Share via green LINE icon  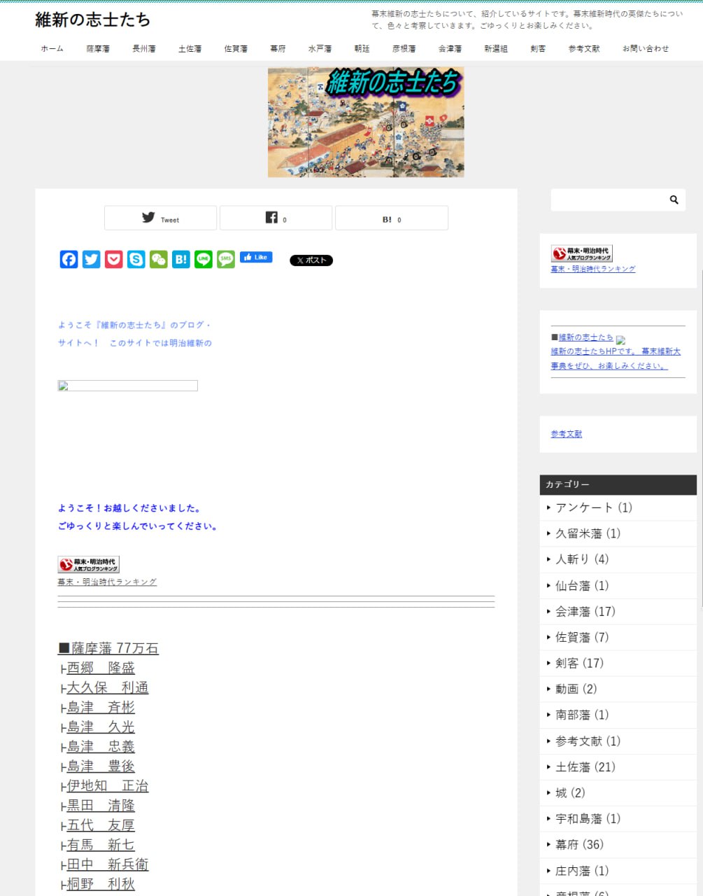pyautogui.click(x=203, y=260)
